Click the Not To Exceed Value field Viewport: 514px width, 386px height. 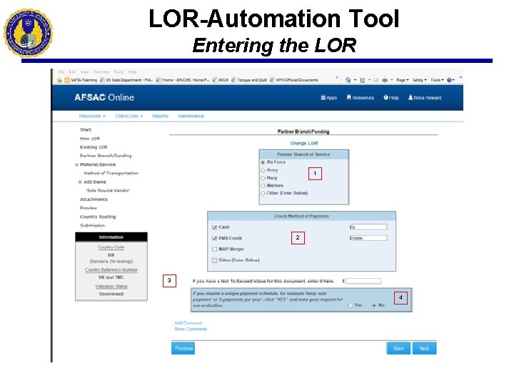point(363,281)
